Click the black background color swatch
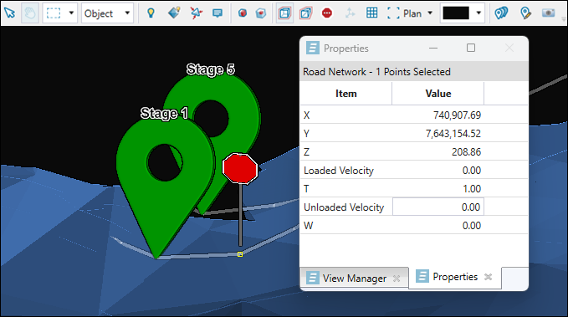Image resolution: width=568 pixels, height=317 pixels. point(456,13)
